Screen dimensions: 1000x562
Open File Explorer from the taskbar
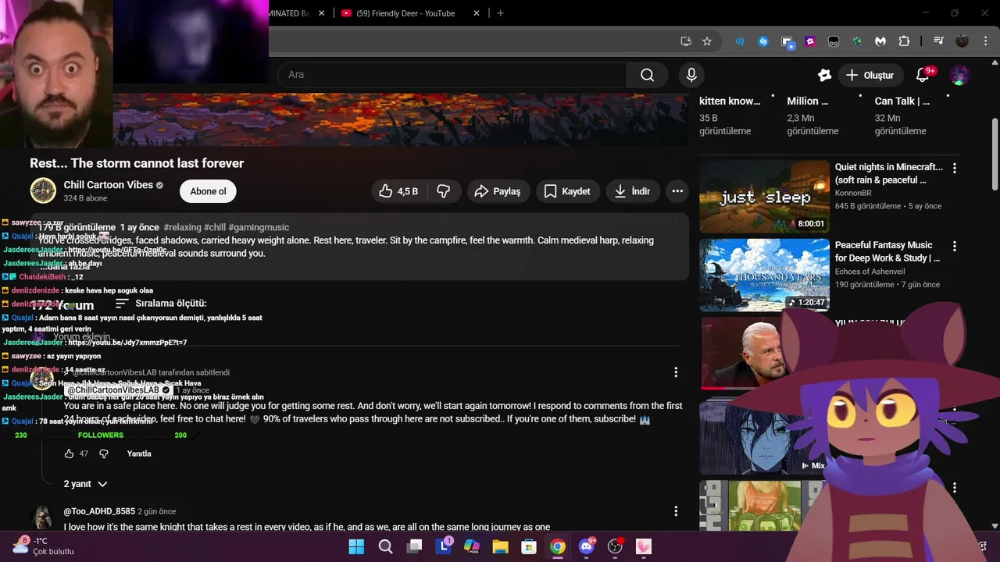[500, 546]
